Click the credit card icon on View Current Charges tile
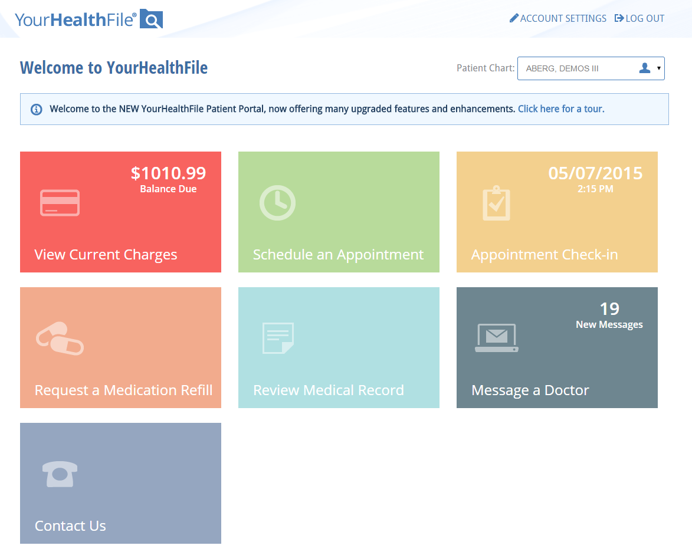692x552 pixels. pos(60,203)
